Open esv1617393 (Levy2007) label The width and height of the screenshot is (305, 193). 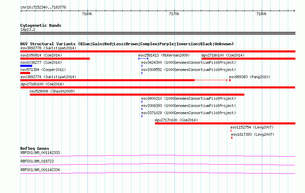(x=253, y=134)
